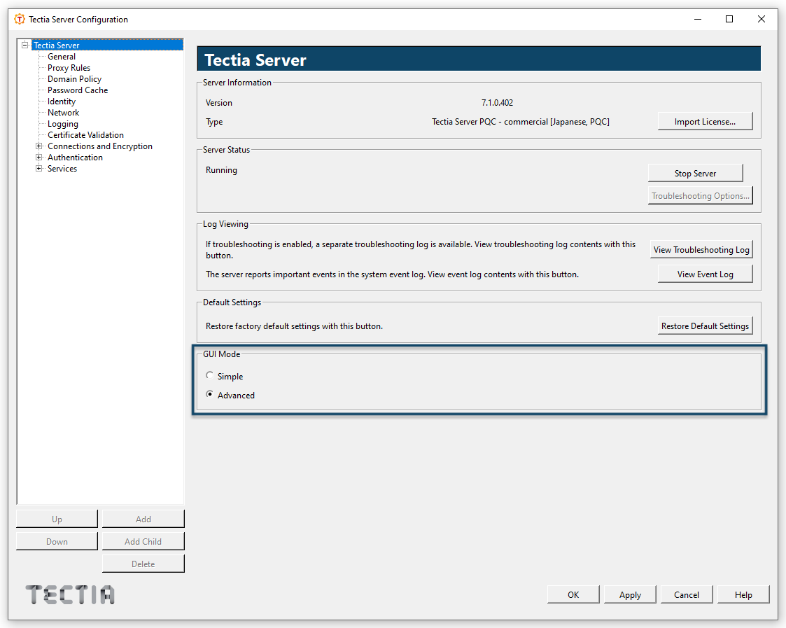Select Password Cache item

click(78, 90)
